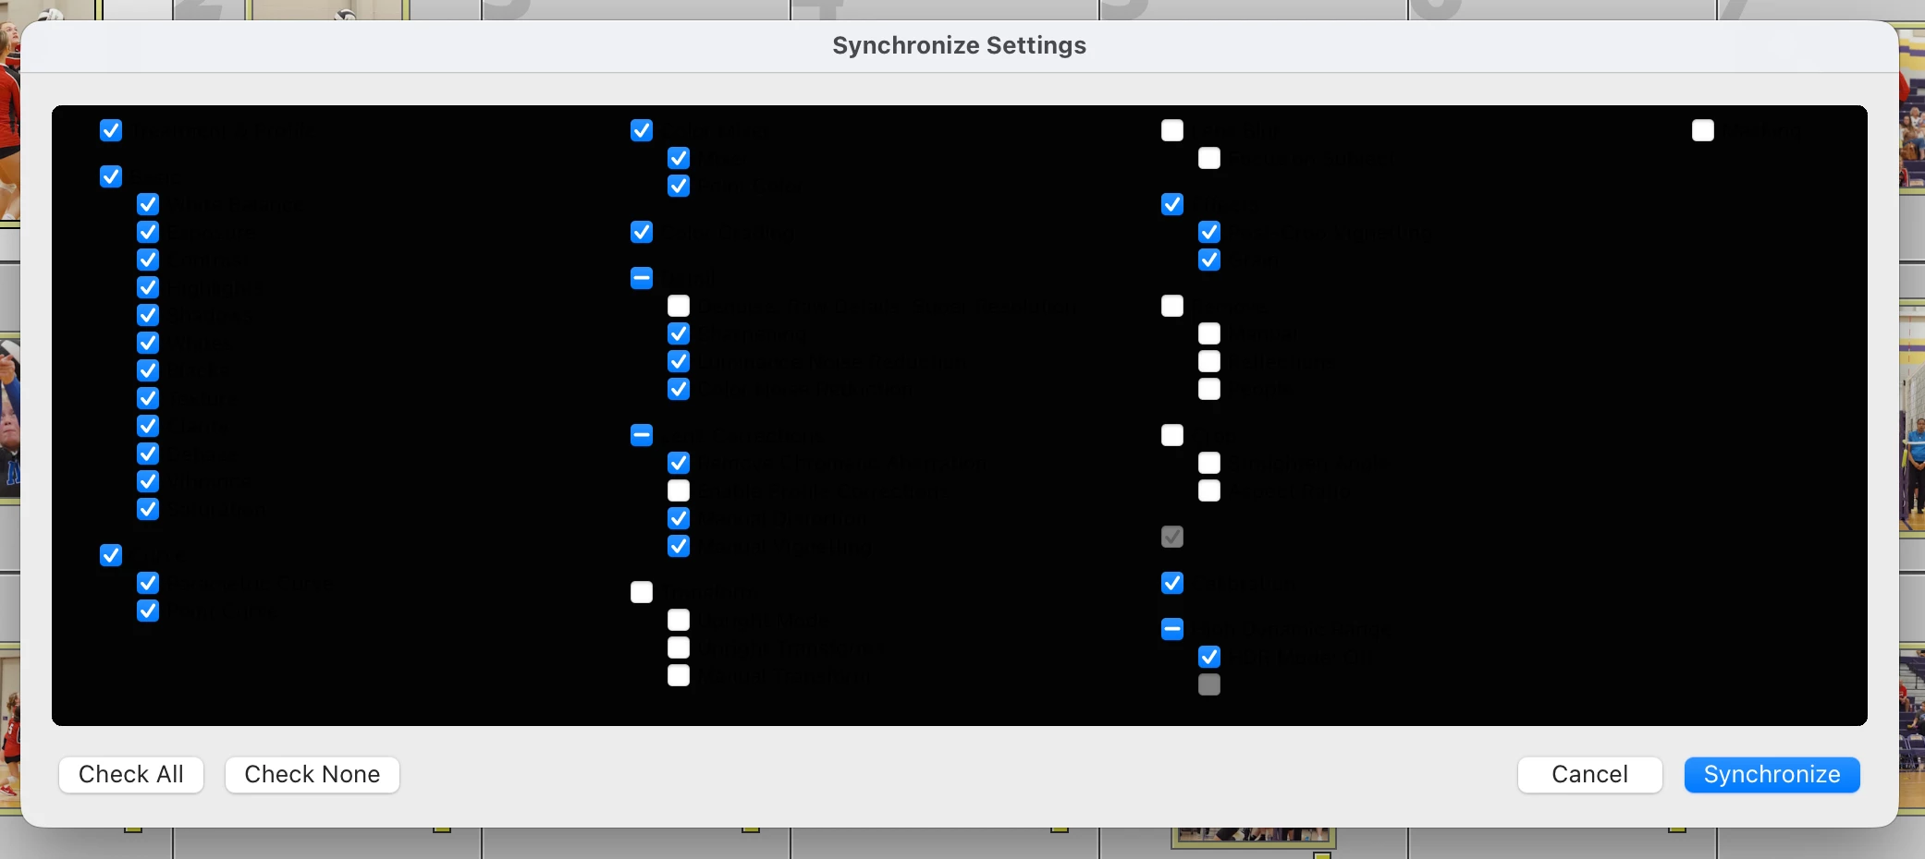Check the Upright Mode checkbox
Screen dimensions: 1925x859
point(679,620)
